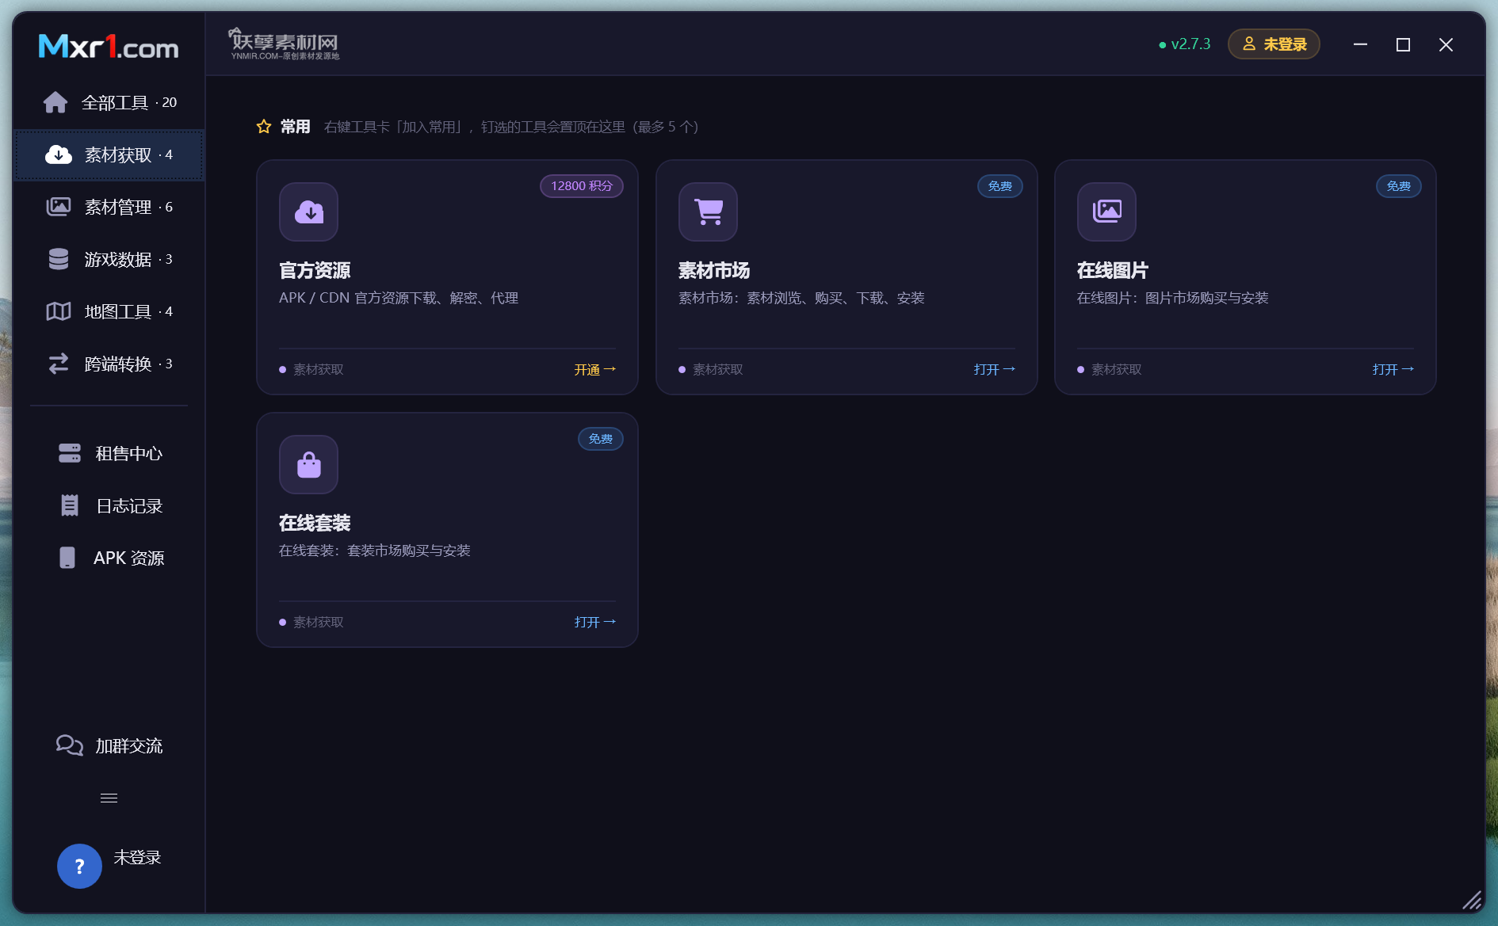Click the star icon next to 常用
Viewport: 1498px width, 926px height.
click(264, 127)
